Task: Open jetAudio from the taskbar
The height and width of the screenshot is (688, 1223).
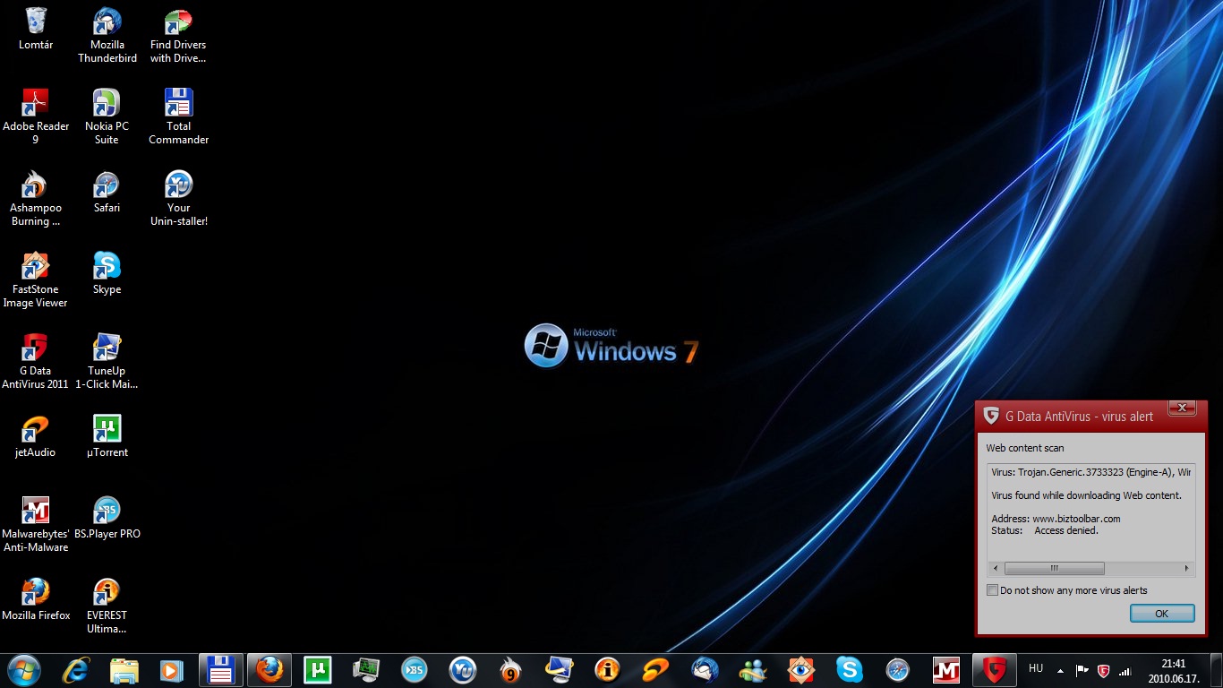Action: click(x=655, y=670)
